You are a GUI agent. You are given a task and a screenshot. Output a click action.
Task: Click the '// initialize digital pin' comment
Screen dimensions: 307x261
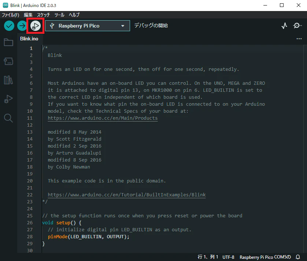tap(119, 229)
